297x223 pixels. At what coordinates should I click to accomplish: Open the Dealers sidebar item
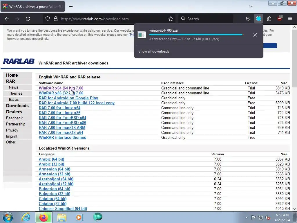pos(14,112)
